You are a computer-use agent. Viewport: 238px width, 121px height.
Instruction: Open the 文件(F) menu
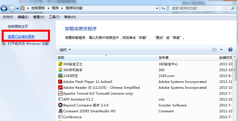(8, 17)
